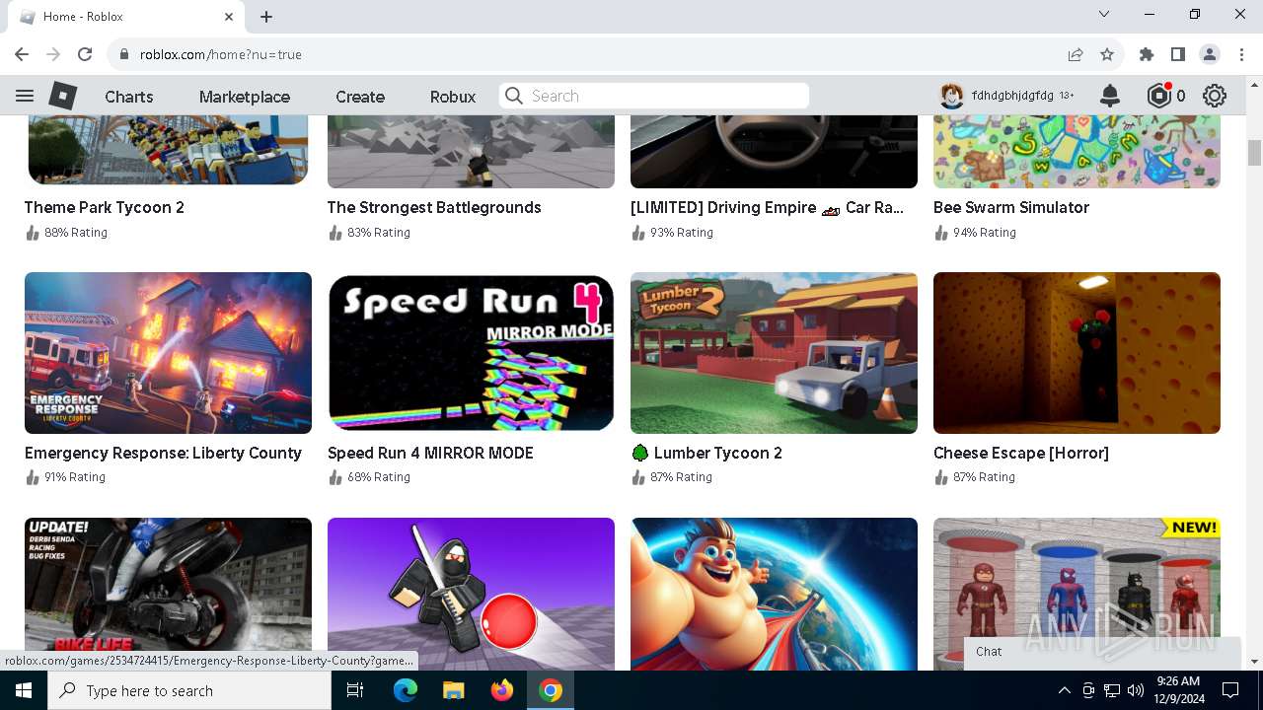This screenshot has height=710, width=1263.
Task: Click the superhero tubes NEW thumbnail
Action: click(x=1077, y=594)
